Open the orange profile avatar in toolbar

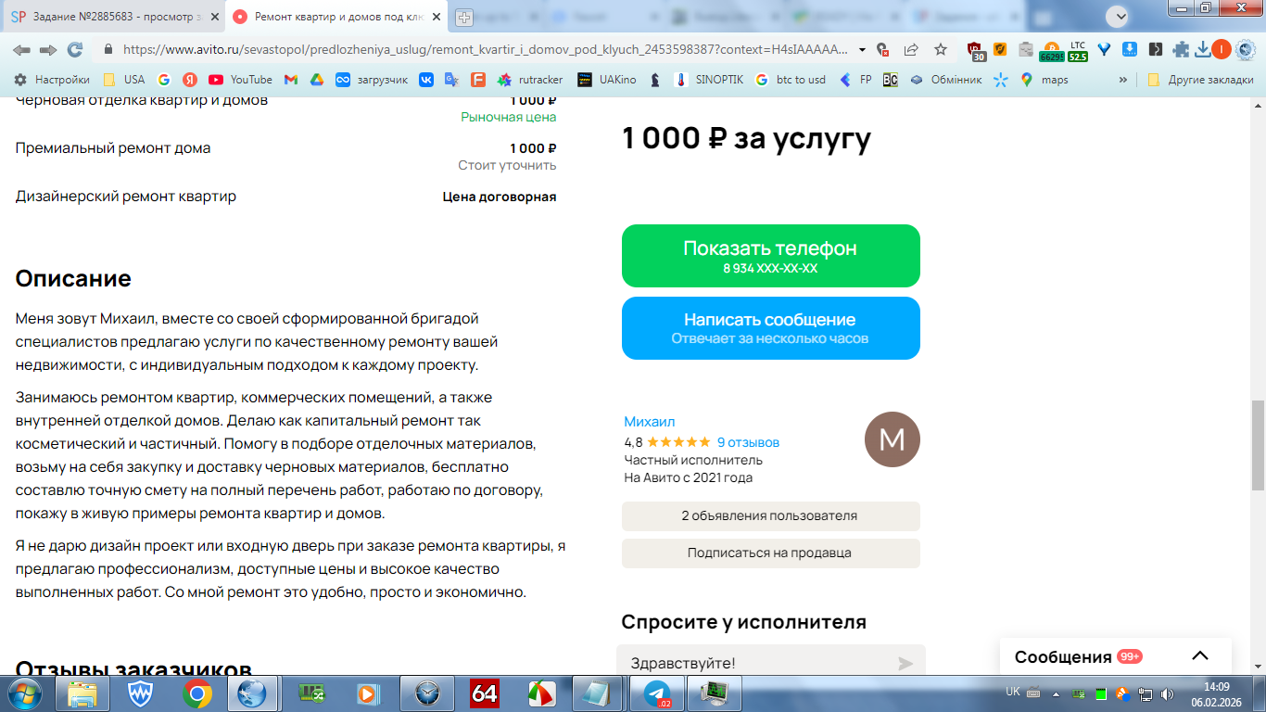click(1222, 50)
